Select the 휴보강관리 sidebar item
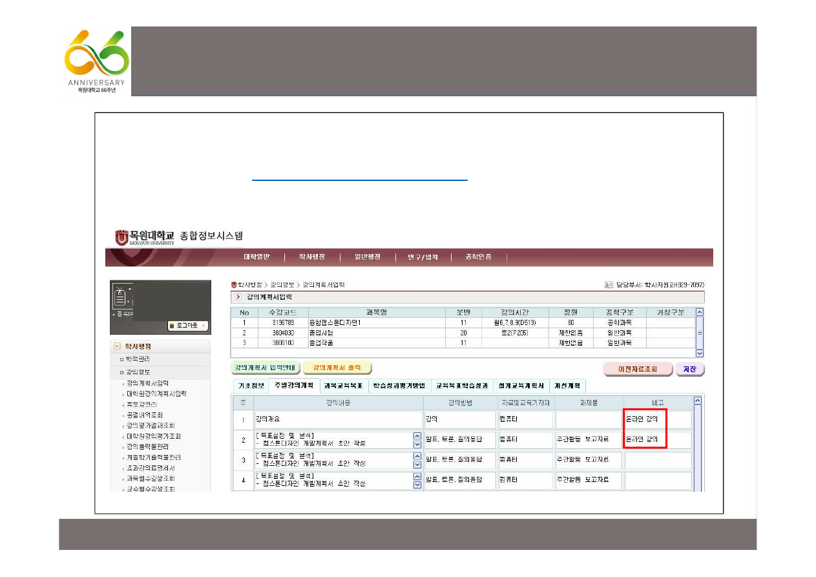This screenshot has width=816, height=577. click(141, 404)
